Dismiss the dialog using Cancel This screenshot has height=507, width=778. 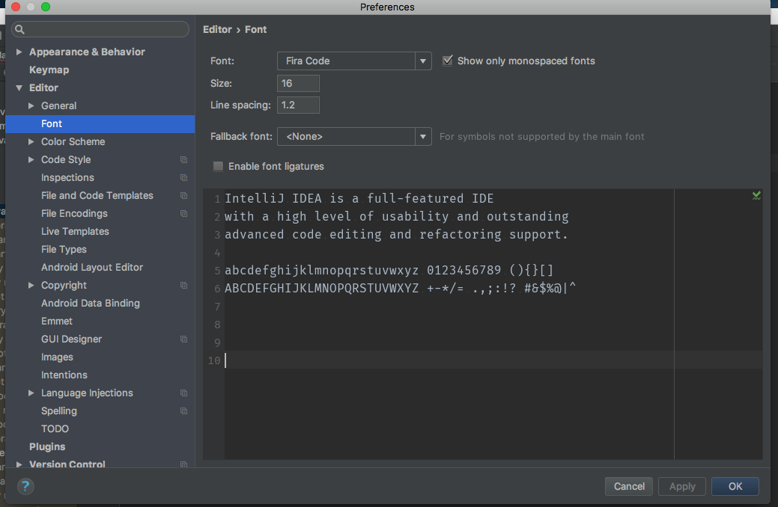click(x=628, y=486)
